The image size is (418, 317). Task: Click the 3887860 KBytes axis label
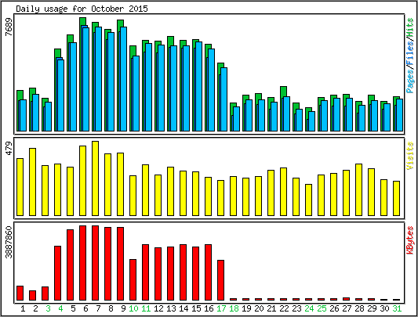point(9,242)
